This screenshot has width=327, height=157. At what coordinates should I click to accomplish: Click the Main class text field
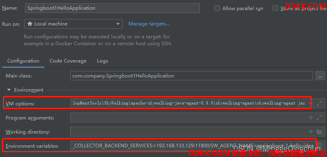pos(191,76)
